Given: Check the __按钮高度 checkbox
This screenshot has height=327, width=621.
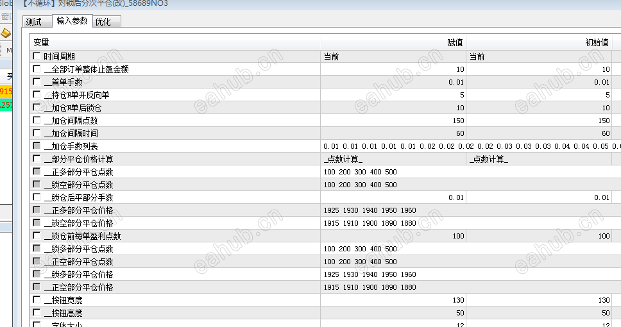Looking at the screenshot, I should [37, 312].
